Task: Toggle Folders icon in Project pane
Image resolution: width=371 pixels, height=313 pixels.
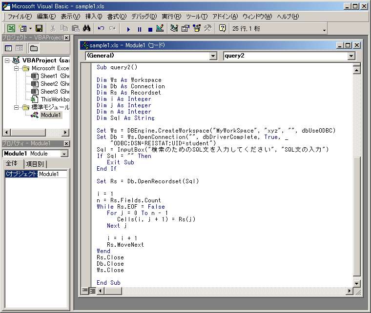Action: pyautogui.click(x=34, y=48)
